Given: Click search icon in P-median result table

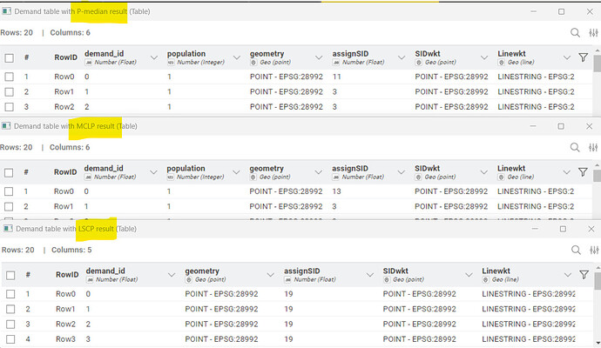Looking at the screenshot, I should (575, 33).
